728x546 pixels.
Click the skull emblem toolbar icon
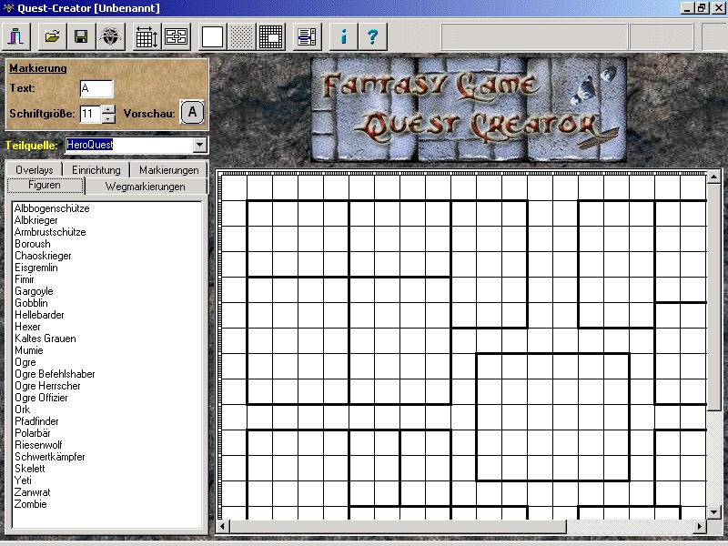point(110,36)
